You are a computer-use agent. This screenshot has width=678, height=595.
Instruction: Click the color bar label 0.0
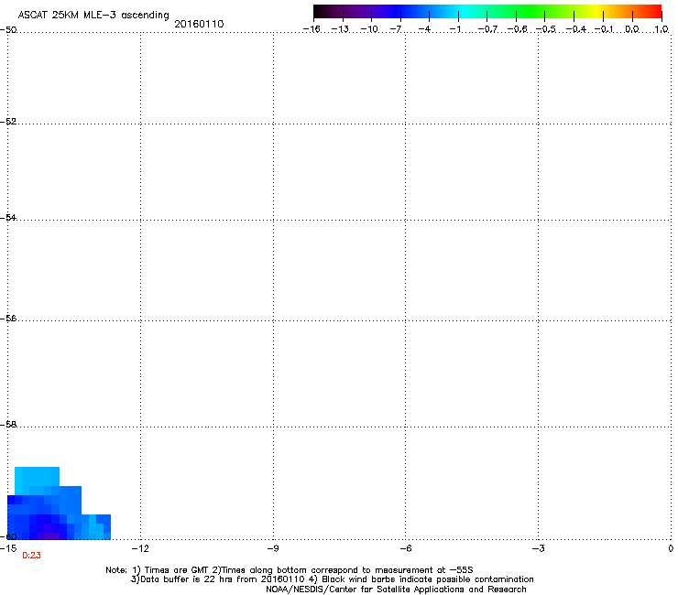point(632,29)
